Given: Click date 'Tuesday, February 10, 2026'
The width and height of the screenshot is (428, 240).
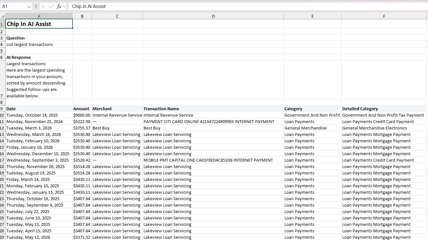Looking at the screenshot, I should pos(39,141).
